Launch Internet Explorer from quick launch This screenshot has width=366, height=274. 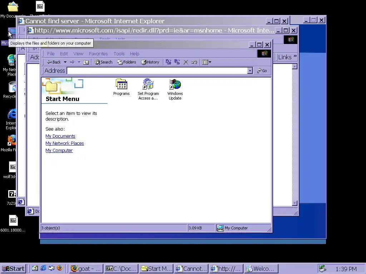[43, 268]
